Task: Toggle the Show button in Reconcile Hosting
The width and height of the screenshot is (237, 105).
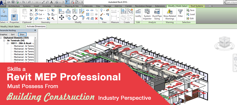Action: point(22,34)
